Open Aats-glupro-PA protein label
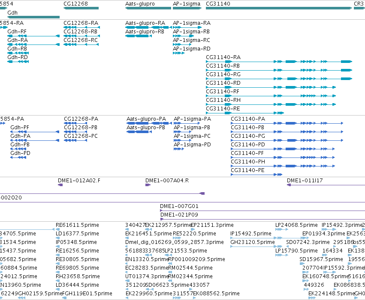 pos(146,119)
